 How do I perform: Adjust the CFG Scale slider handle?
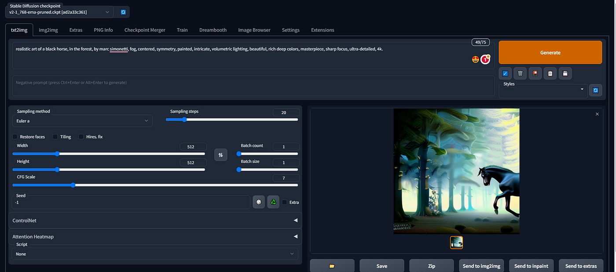[x=73, y=185]
